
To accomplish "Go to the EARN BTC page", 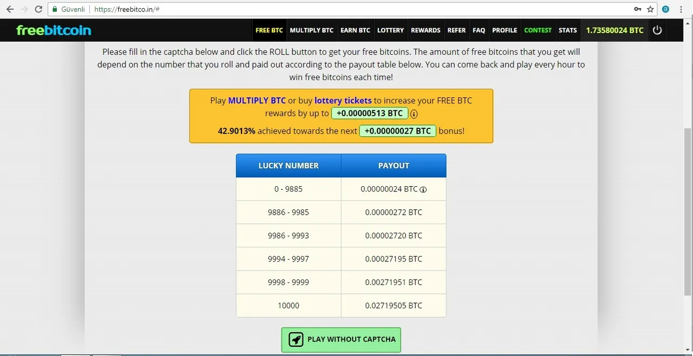I will coord(355,30).
